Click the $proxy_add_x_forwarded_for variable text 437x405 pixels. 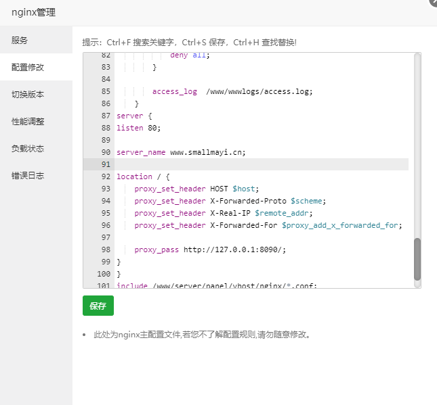point(339,225)
